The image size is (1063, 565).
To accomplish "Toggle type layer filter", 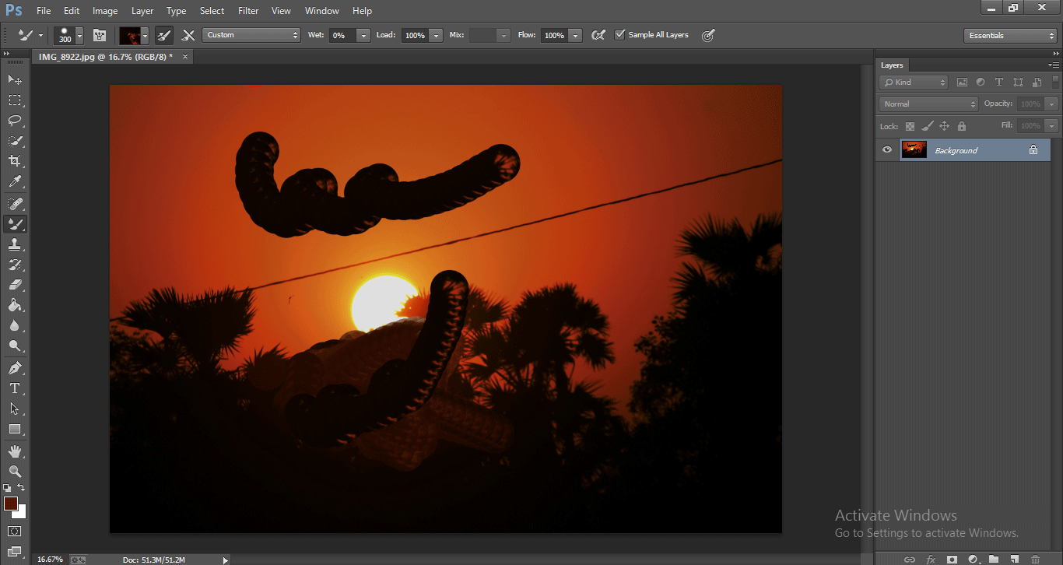I will point(999,82).
